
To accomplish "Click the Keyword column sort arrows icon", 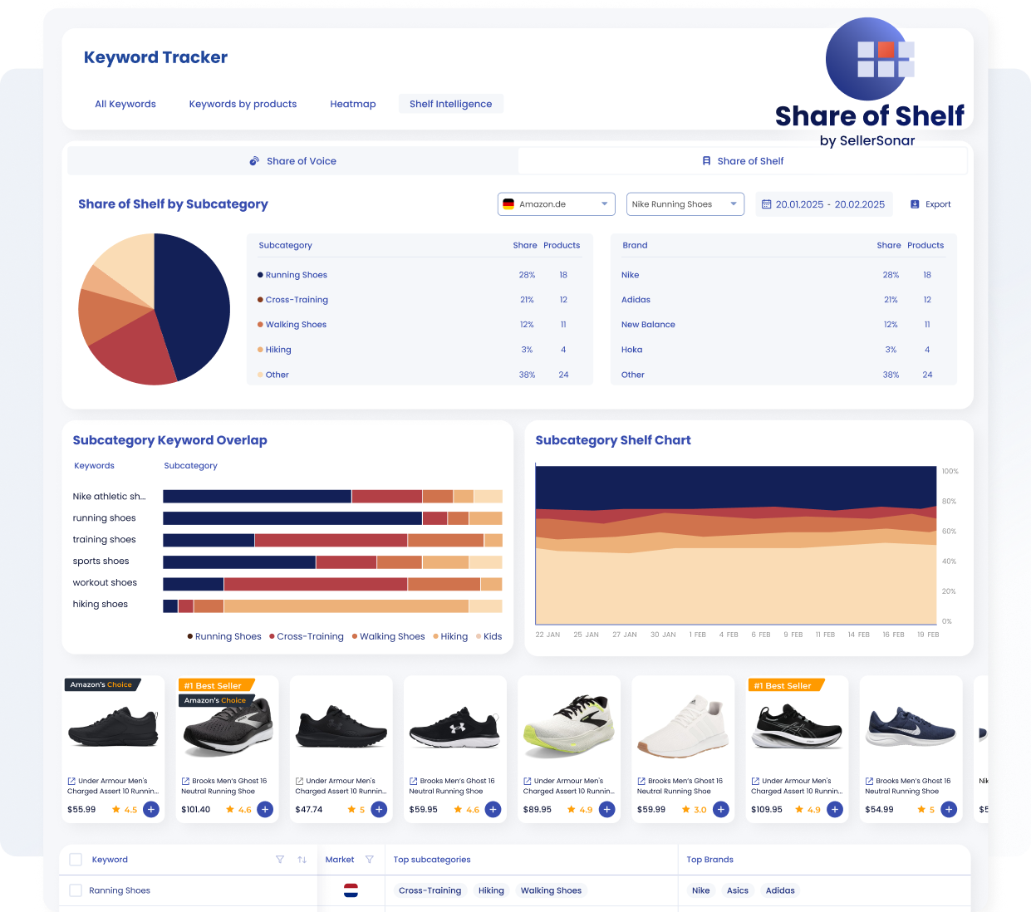I will tap(302, 860).
